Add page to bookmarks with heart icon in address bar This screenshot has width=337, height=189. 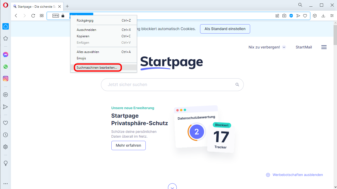[x=305, y=16]
